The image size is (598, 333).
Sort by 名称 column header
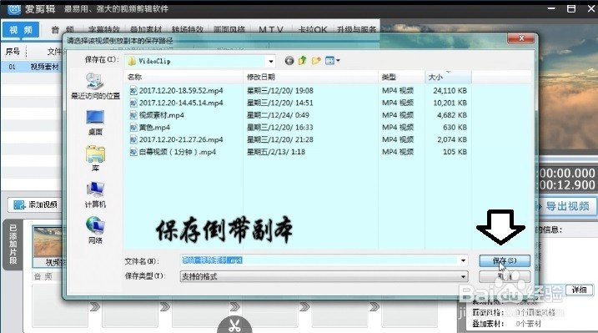[183, 77]
